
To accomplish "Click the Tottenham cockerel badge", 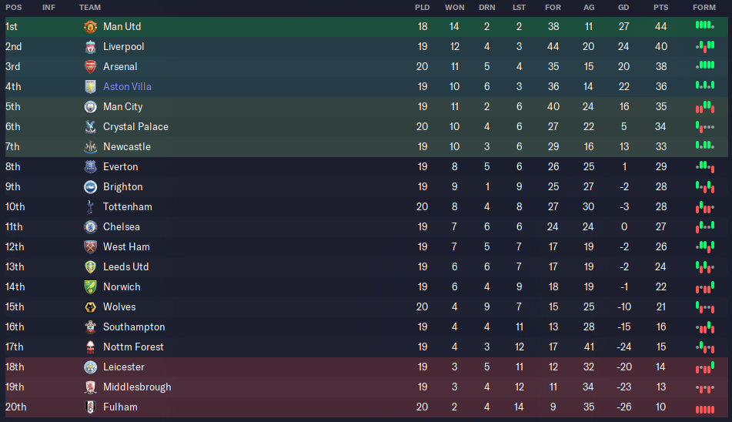I will (x=90, y=207).
